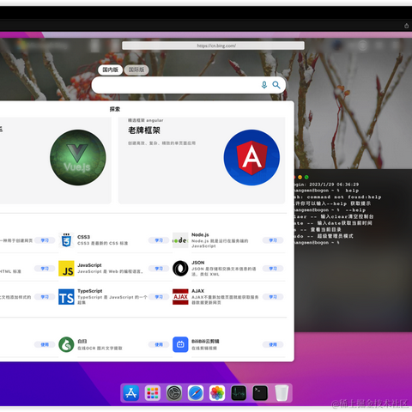The height and width of the screenshot is (412, 412).
Task: Click the CSS3 title text
Action: click(x=83, y=237)
